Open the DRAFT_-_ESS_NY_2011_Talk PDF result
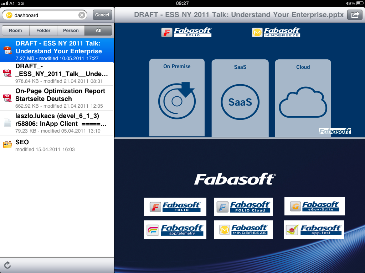The width and height of the screenshot is (365, 273). 57,74
